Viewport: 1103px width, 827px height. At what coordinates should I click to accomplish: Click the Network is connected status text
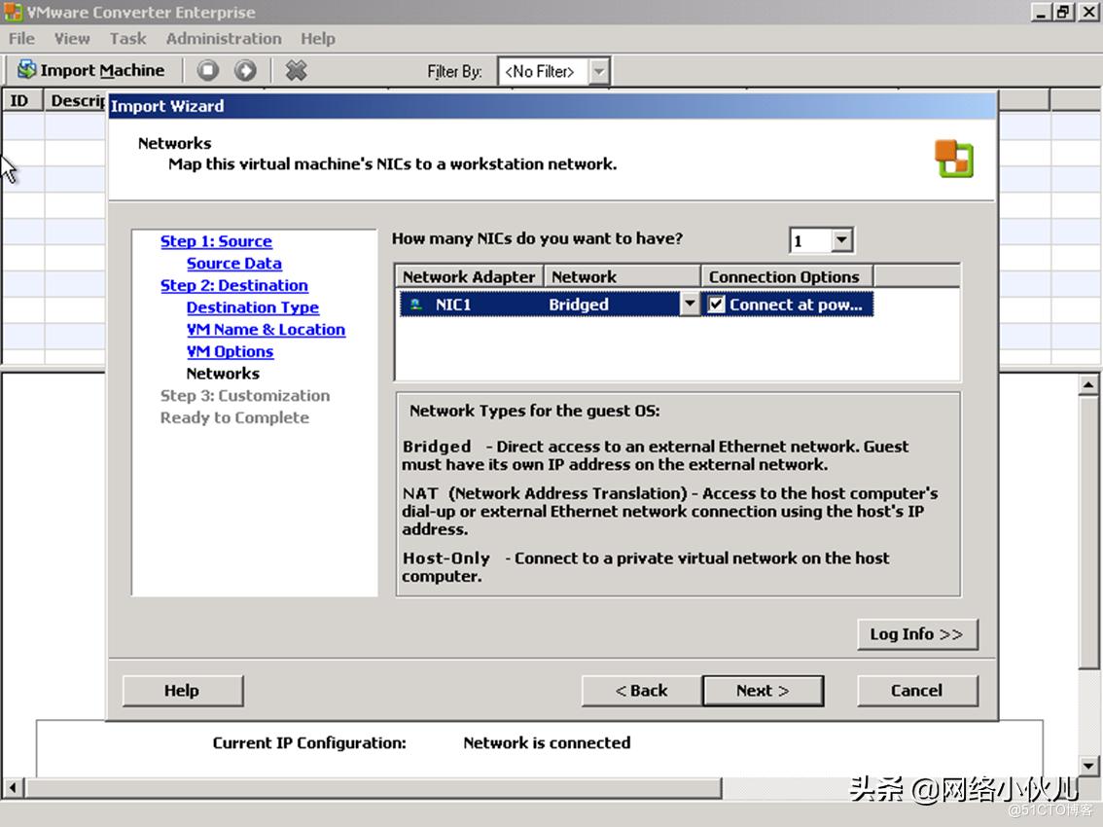click(547, 742)
